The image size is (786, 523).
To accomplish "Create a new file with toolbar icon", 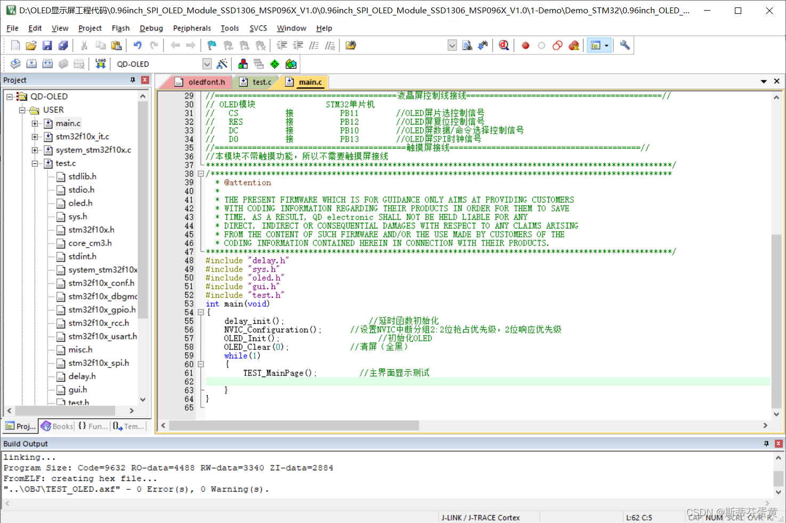I will [x=15, y=45].
